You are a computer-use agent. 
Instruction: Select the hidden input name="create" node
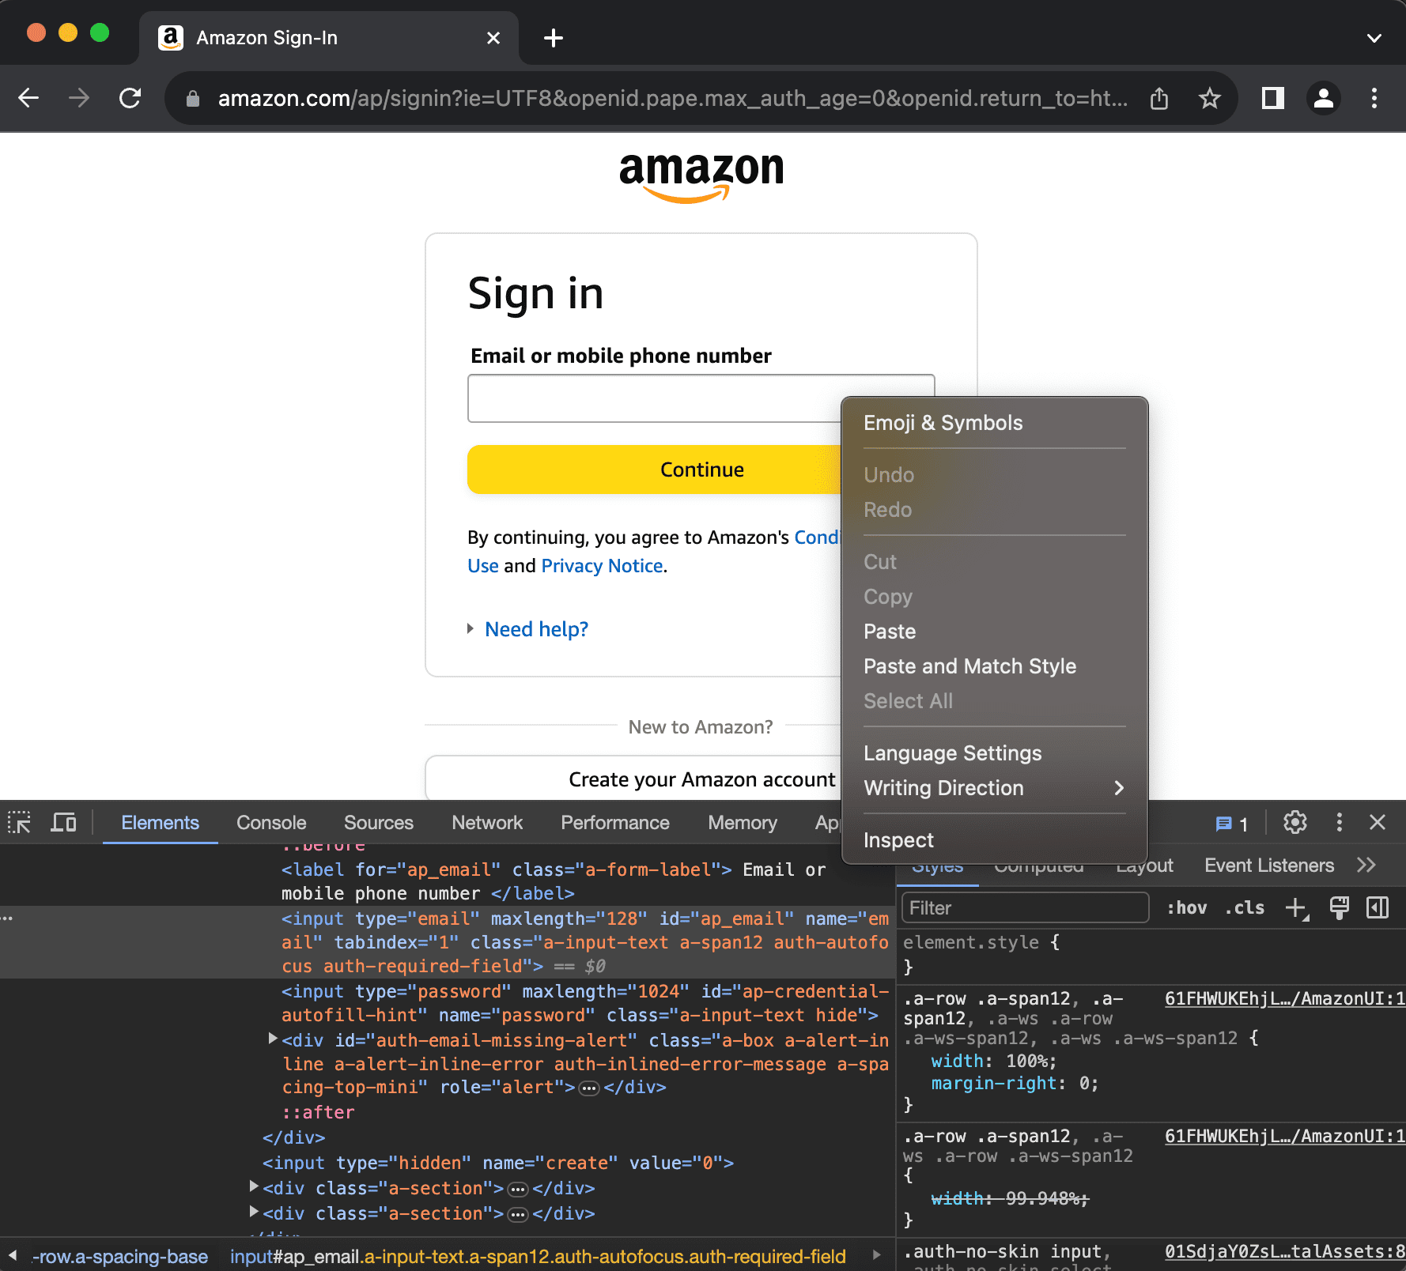[x=498, y=1163]
